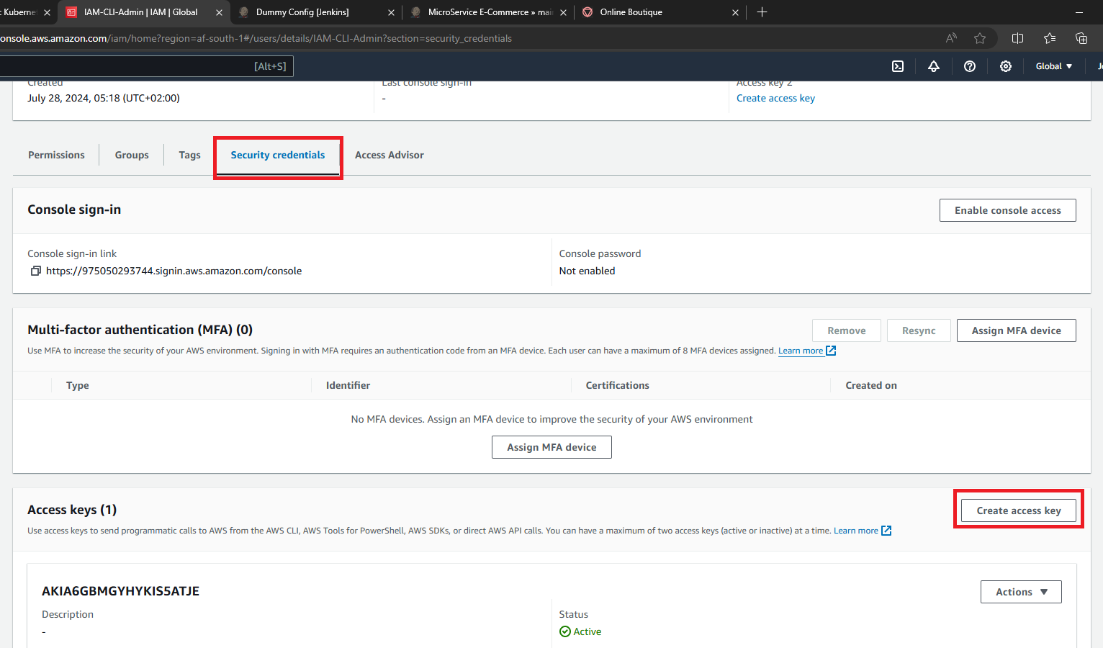Click Enable console access button
Viewport: 1103px width, 648px height.
click(x=1008, y=210)
